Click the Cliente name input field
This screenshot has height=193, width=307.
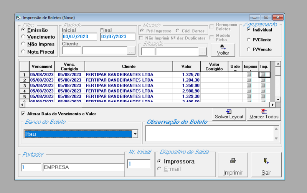[x=105, y=51]
